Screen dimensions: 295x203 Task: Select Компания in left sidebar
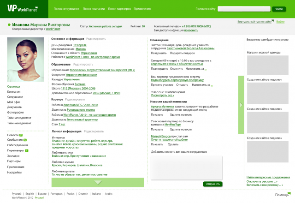click(14, 92)
